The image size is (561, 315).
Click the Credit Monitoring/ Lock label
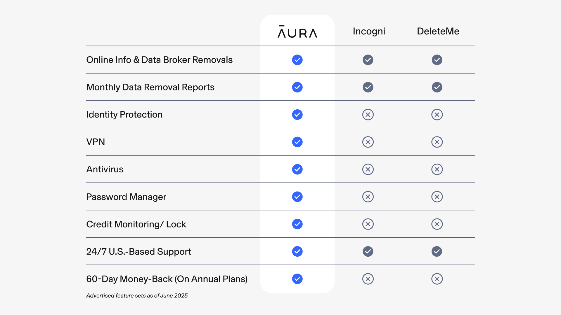pos(136,224)
